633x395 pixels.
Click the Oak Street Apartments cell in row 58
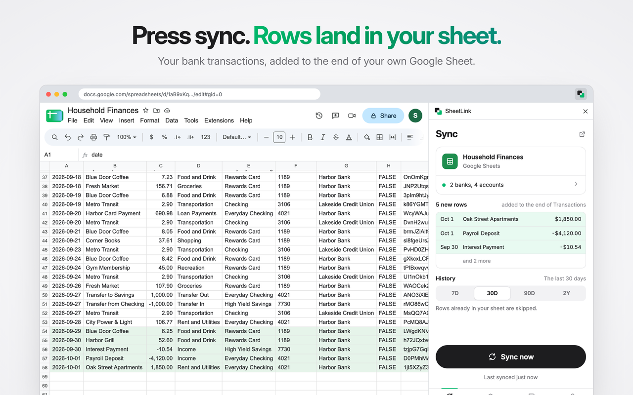115,367
